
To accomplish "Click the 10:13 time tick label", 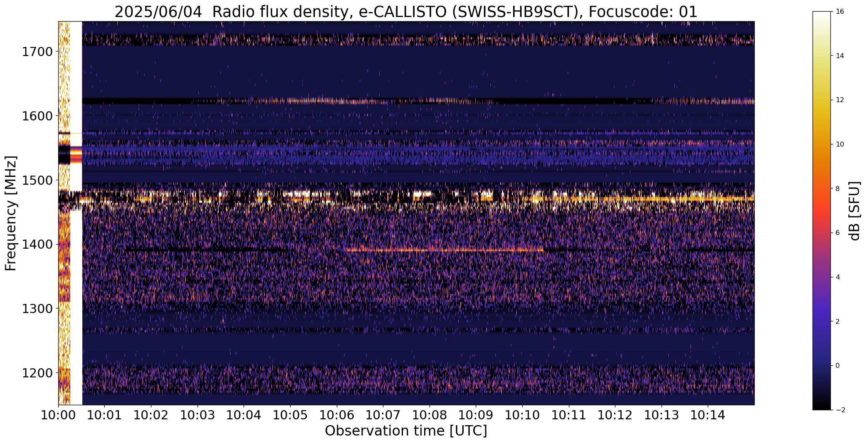I will (662, 415).
